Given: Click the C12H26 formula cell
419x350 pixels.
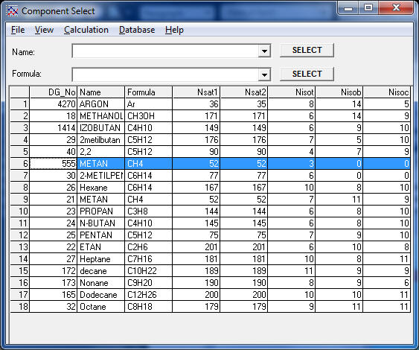Looking at the screenshot, I should coord(148,295).
